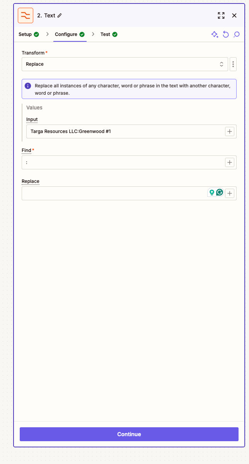The height and width of the screenshot is (464, 249).
Task: Click the green lightbulb icon in Replace field
Action: 212,192
